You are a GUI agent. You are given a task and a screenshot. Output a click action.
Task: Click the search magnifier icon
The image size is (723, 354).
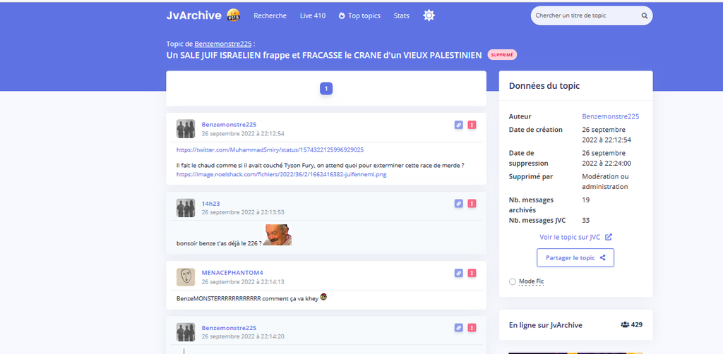(x=644, y=16)
